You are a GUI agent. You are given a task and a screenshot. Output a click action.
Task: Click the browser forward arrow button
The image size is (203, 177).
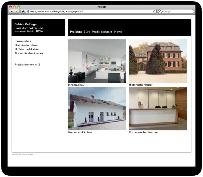pos(17,12)
